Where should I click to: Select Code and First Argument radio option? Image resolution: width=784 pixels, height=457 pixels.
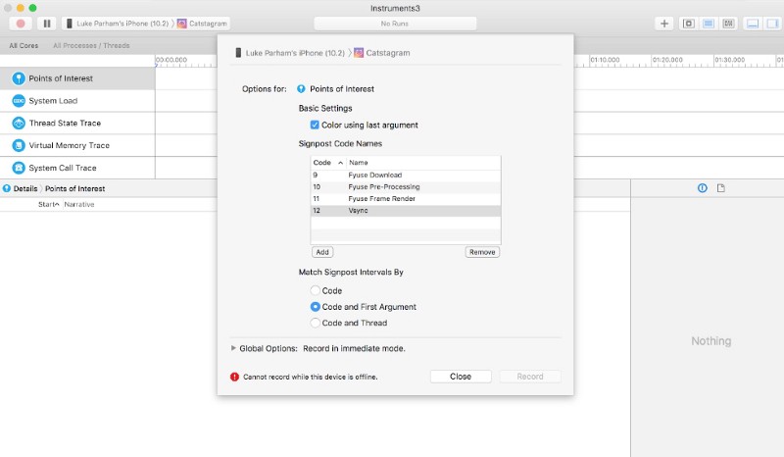point(315,307)
